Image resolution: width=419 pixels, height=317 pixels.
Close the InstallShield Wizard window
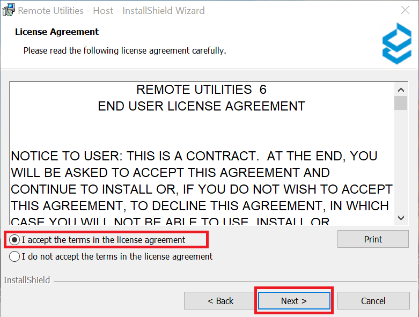pyautogui.click(x=406, y=11)
